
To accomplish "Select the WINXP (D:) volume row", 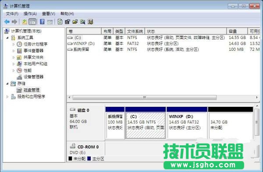I will [163, 43].
